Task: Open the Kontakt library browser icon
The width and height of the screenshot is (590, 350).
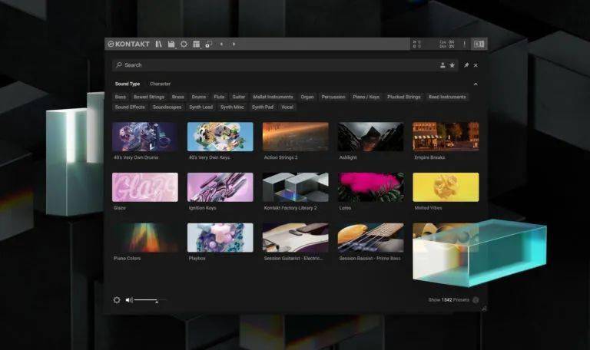Action: click(x=158, y=44)
